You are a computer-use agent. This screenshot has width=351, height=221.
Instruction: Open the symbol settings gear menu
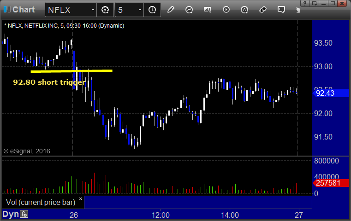pos(105,10)
